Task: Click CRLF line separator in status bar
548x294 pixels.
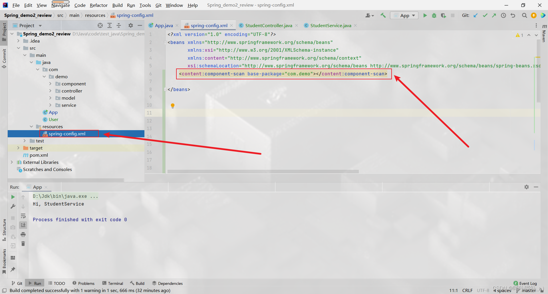Action: point(467,290)
